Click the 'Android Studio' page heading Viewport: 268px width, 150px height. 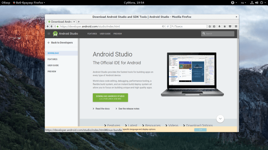pos(112,54)
